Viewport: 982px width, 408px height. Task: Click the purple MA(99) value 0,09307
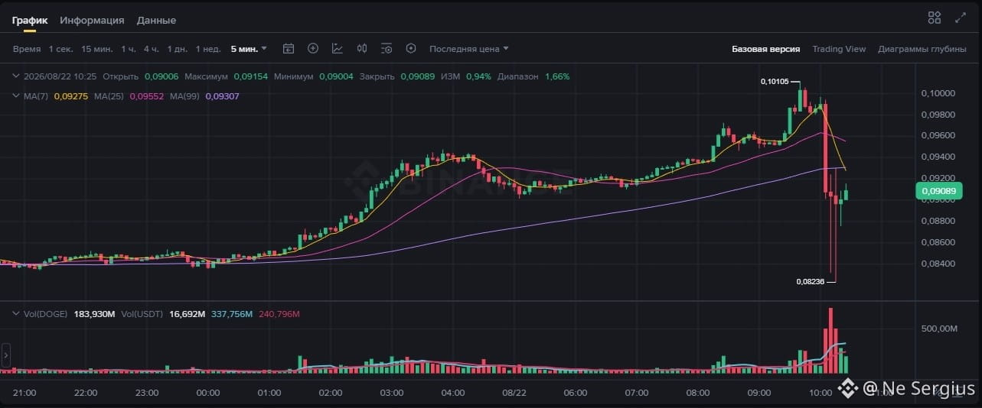pyautogui.click(x=223, y=96)
